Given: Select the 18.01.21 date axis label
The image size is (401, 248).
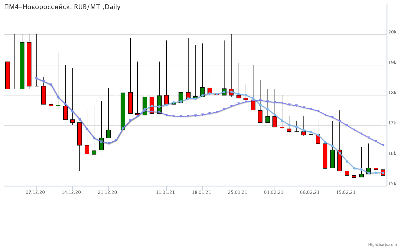Looking at the screenshot, I should (201, 192).
